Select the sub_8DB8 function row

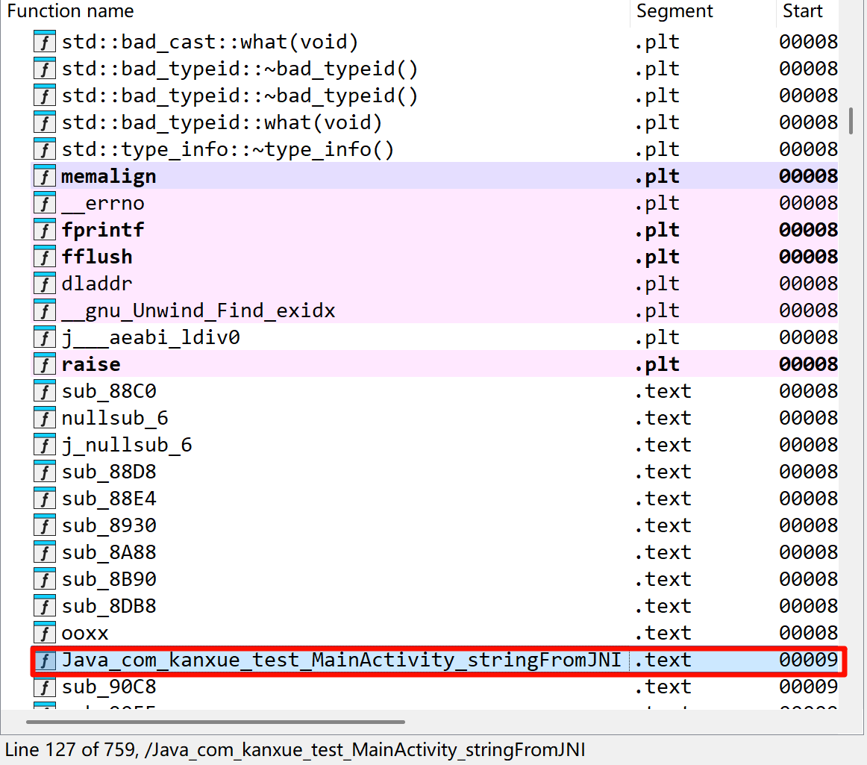coord(109,607)
